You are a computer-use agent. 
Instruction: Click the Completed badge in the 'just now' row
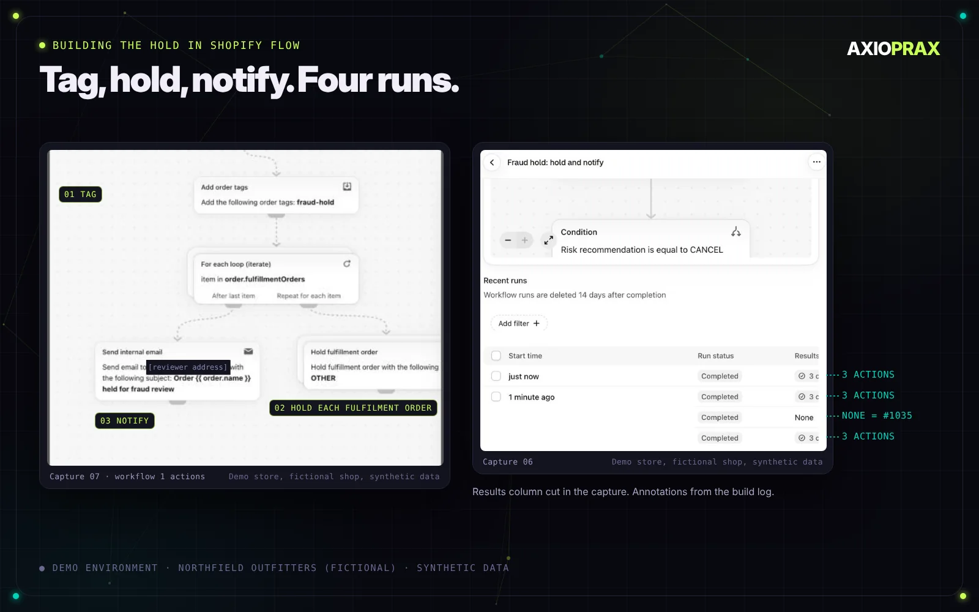point(720,376)
